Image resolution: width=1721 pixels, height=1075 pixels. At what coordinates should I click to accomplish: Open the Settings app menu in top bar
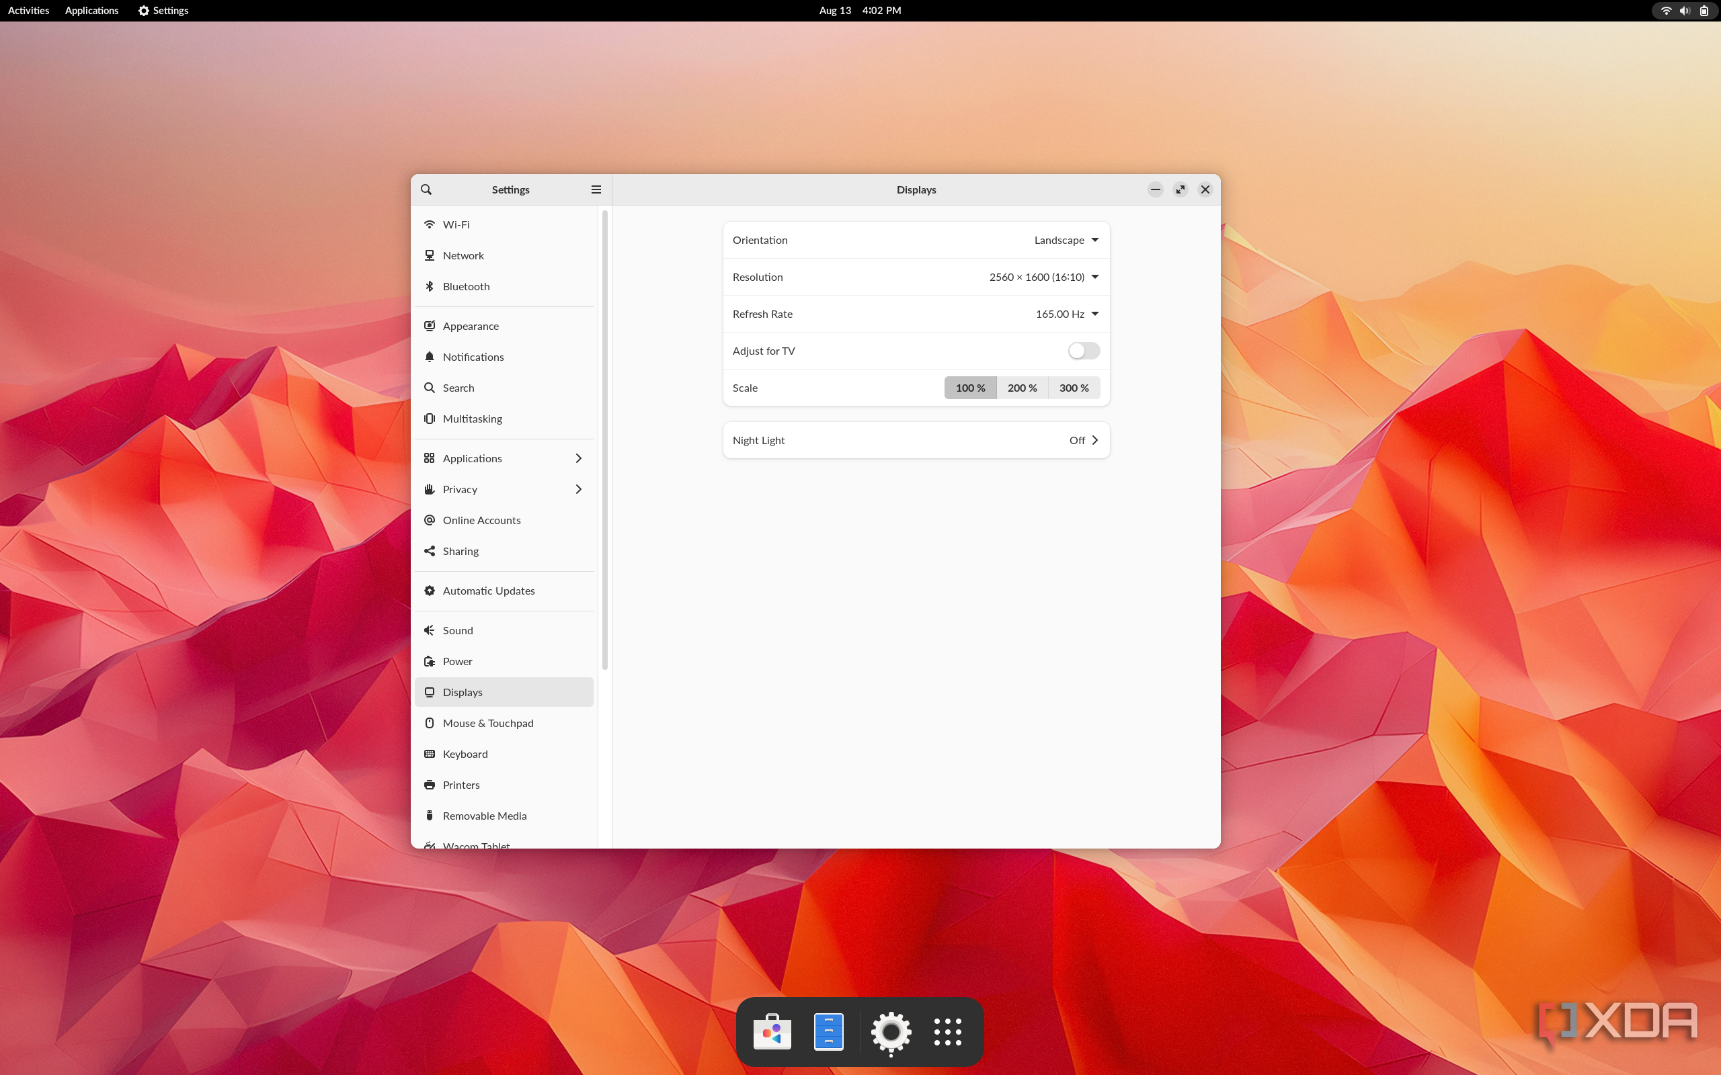pos(163,11)
